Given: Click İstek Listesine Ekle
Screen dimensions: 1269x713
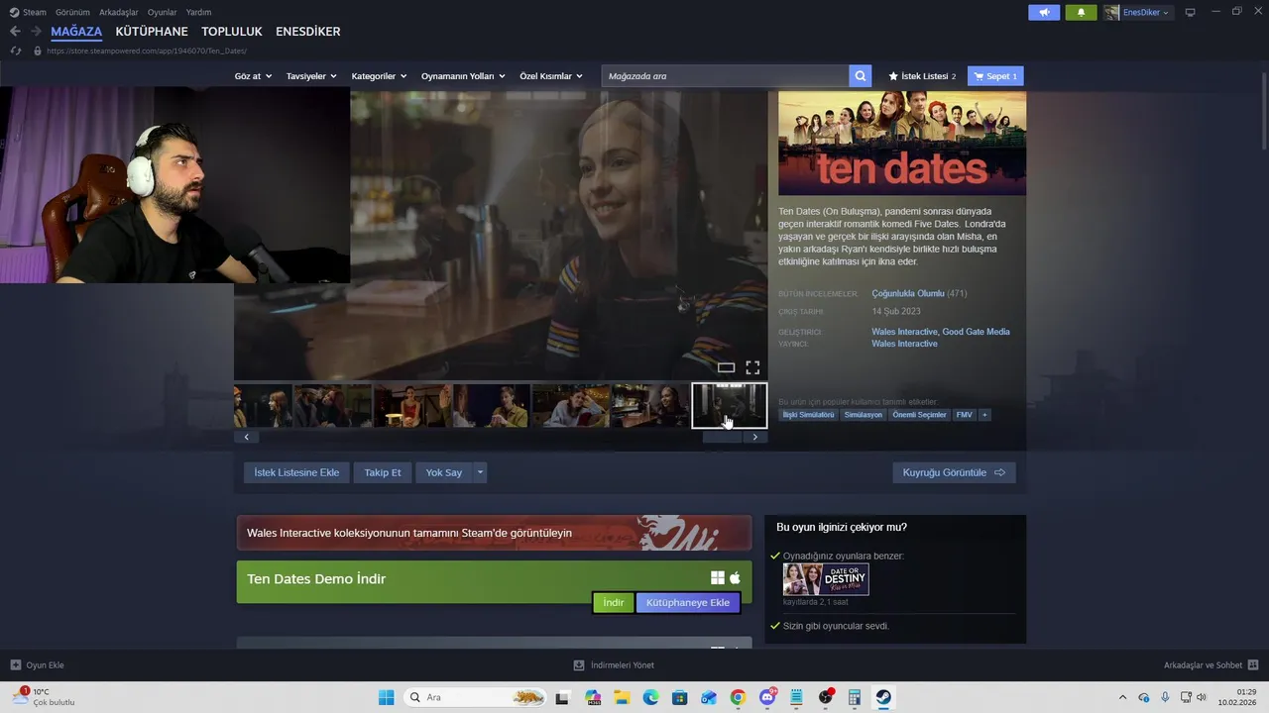Looking at the screenshot, I should (x=296, y=472).
